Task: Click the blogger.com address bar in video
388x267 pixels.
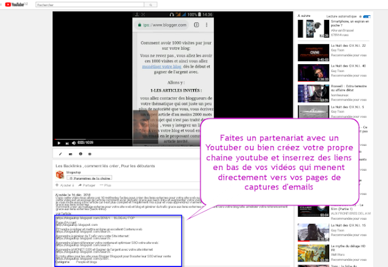Action: pyautogui.click(x=162, y=25)
